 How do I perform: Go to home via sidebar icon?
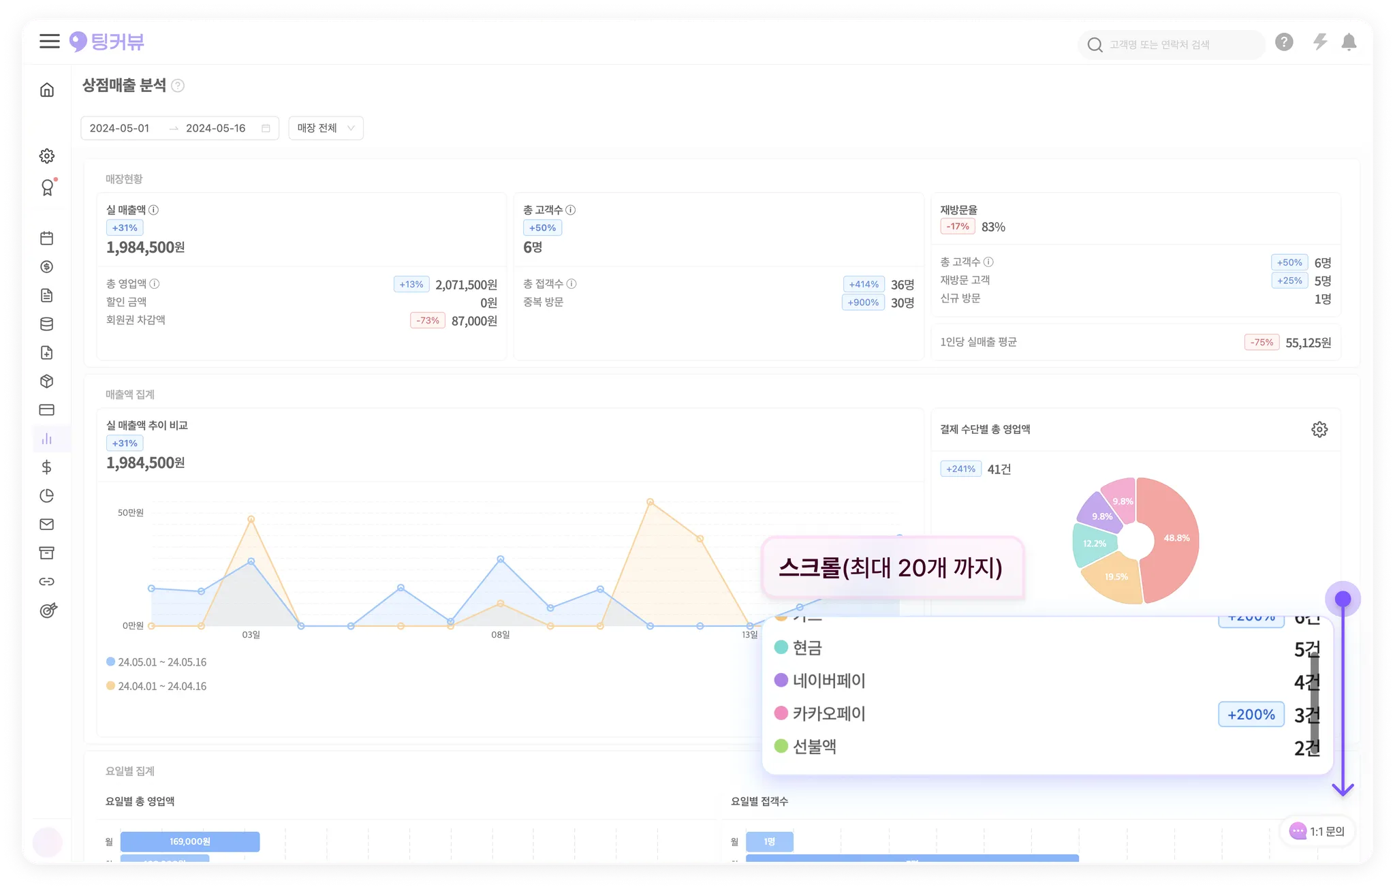[x=47, y=90]
